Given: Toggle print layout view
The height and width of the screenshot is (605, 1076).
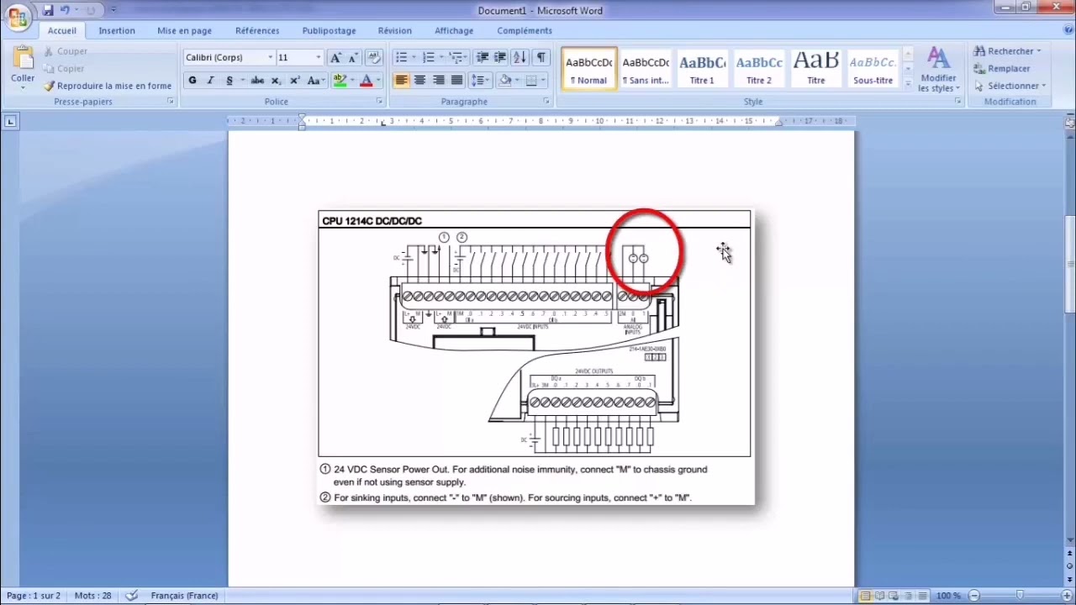Looking at the screenshot, I should pyautogui.click(x=865, y=596).
